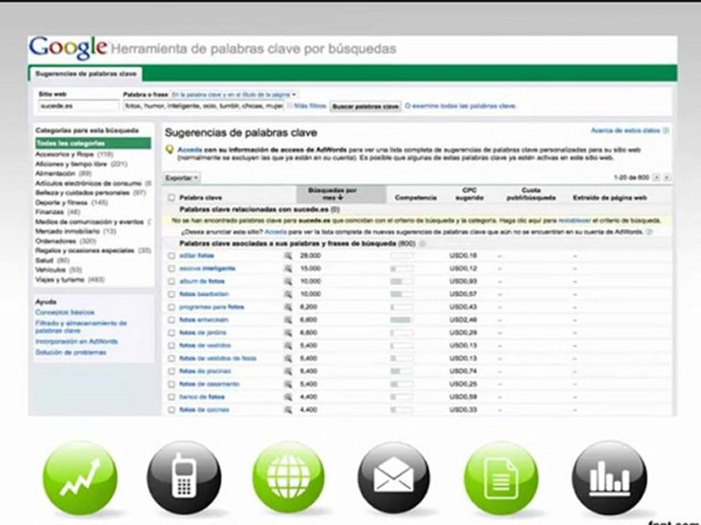This screenshot has height=525, width=701.
Task: Click magnifier icon next to 28.000 searches
Action: click(288, 256)
